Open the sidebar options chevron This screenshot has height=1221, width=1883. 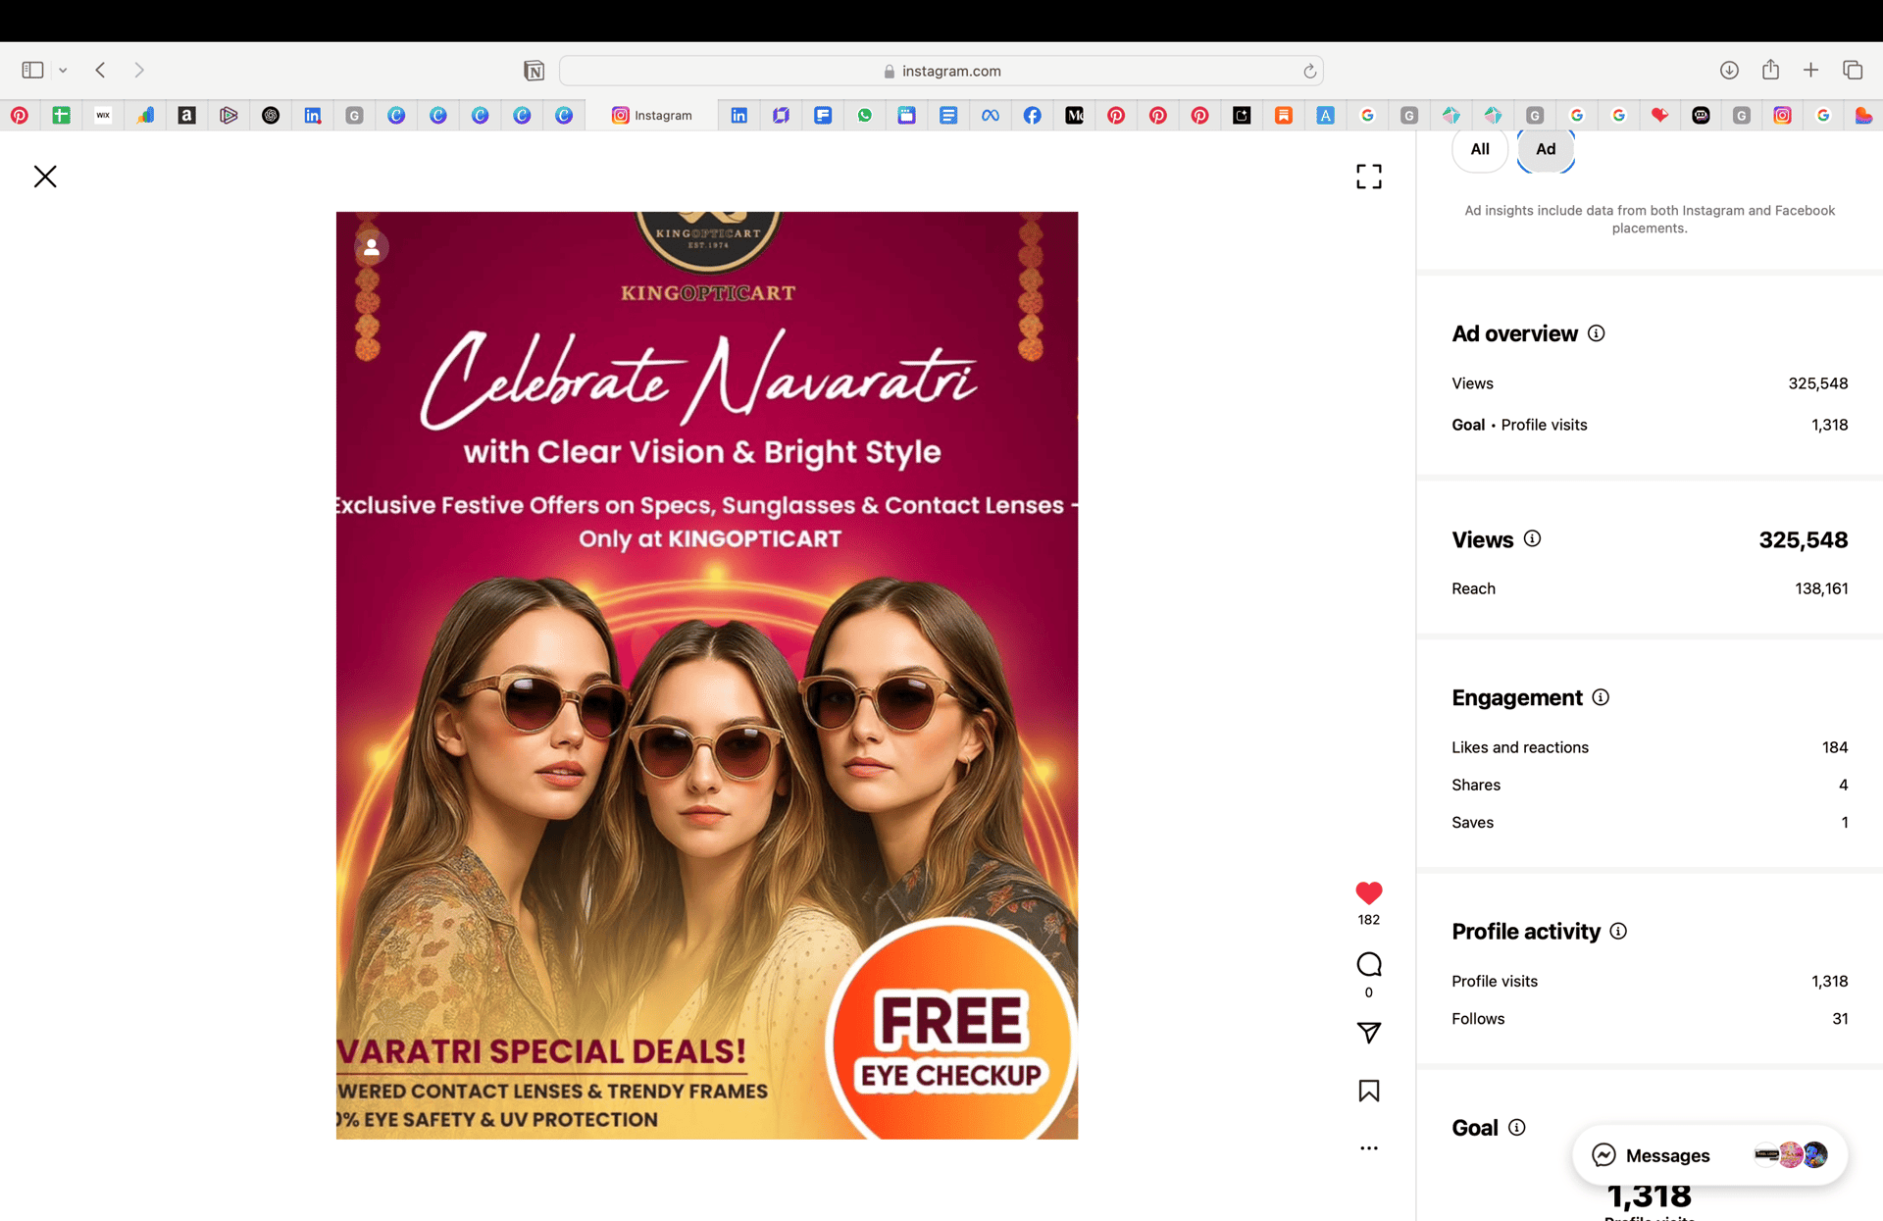(x=63, y=70)
